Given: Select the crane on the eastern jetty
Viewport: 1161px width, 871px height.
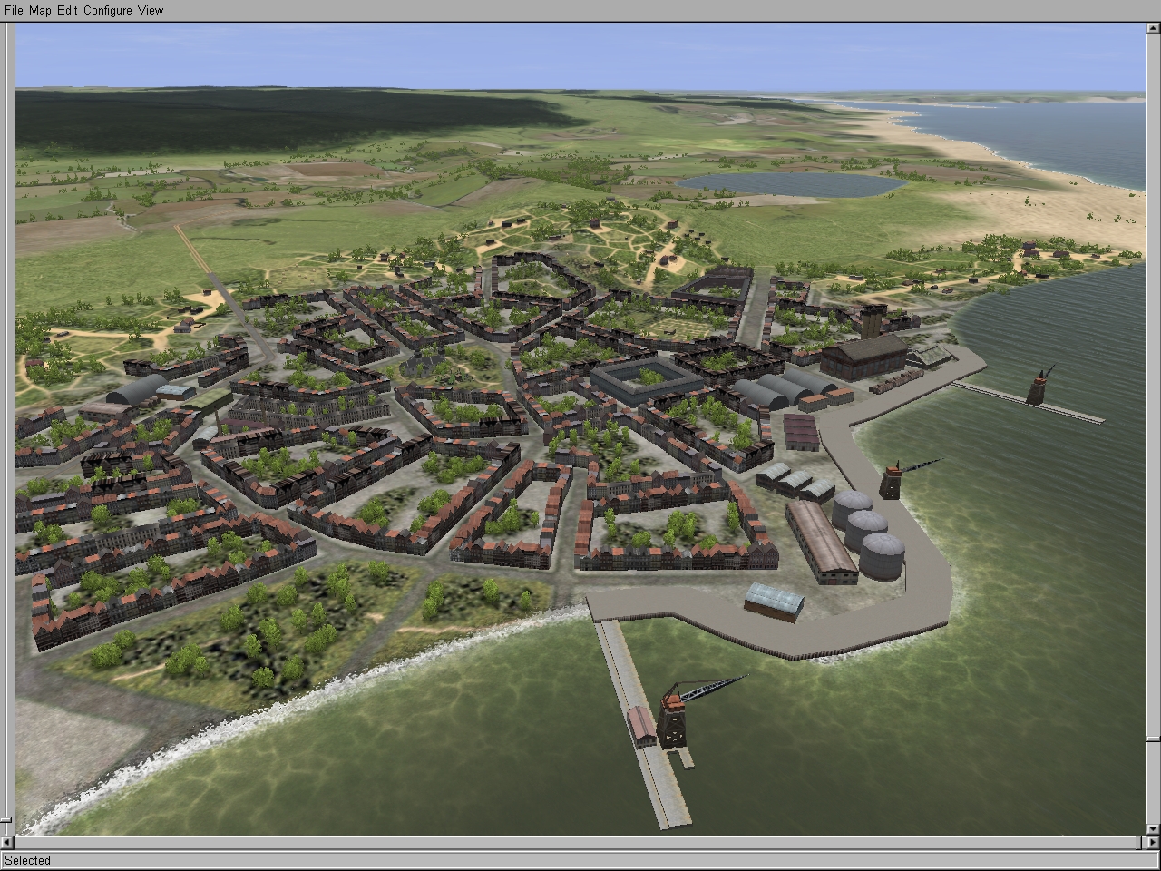Looking at the screenshot, I should [x=1039, y=386].
